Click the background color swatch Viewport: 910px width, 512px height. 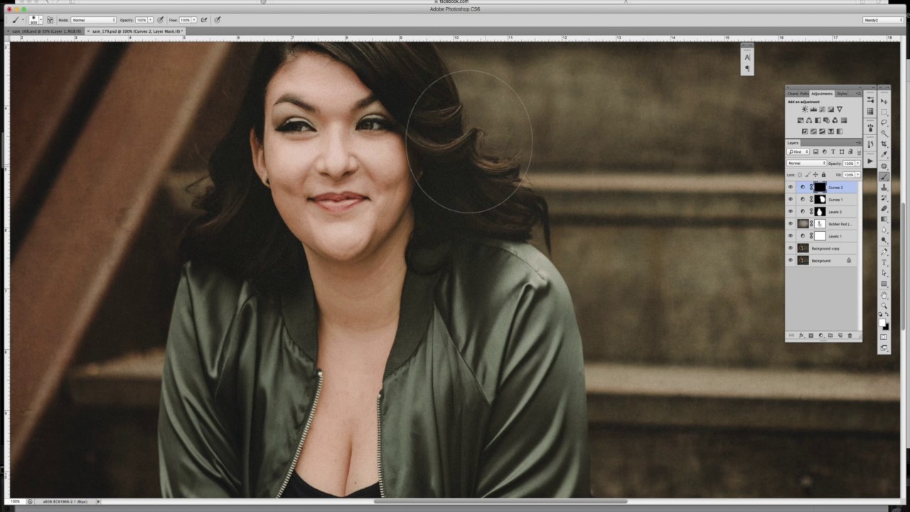(887, 329)
